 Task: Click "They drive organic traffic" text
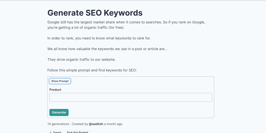click(x=81, y=59)
